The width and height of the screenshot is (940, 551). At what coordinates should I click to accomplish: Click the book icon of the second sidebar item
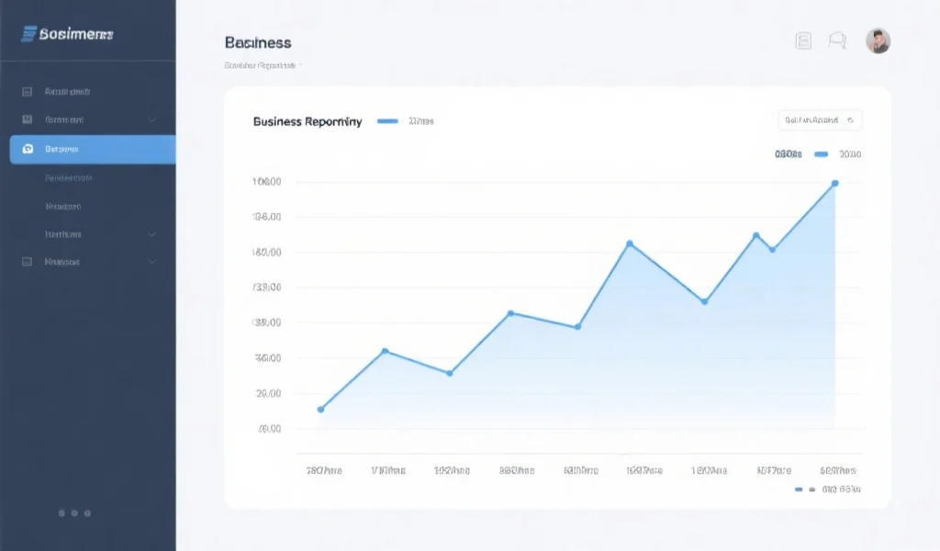(28, 119)
